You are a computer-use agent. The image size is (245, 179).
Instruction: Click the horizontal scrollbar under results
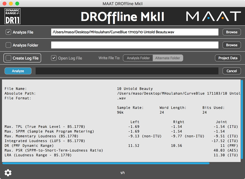coord(106,163)
